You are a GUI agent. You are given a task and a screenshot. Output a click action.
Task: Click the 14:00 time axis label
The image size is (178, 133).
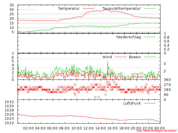(x=100, y=128)
